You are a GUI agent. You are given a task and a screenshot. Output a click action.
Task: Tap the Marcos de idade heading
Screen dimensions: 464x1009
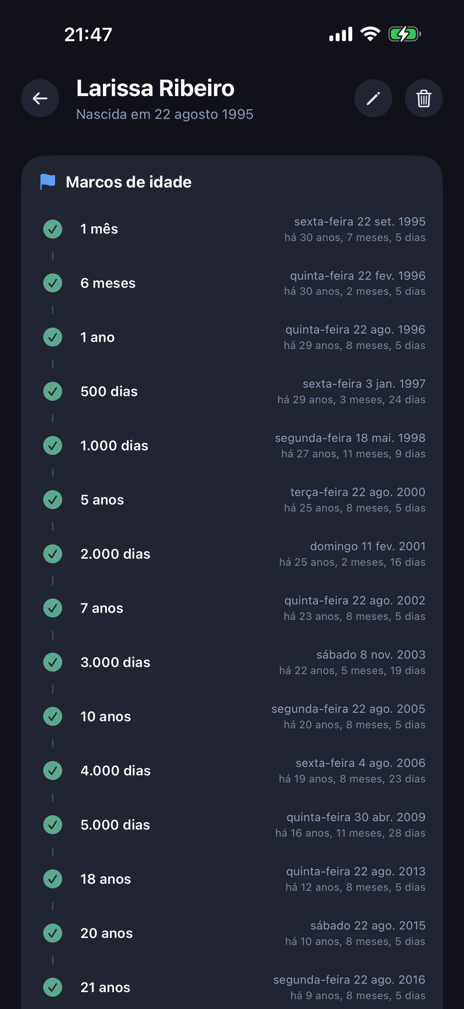click(x=128, y=182)
